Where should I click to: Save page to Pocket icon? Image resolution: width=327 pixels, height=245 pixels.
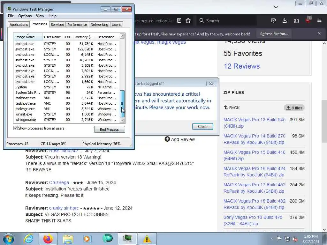[x=273, y=20]
